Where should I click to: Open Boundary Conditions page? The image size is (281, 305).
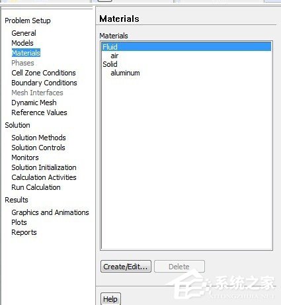(x=44, y=83)
